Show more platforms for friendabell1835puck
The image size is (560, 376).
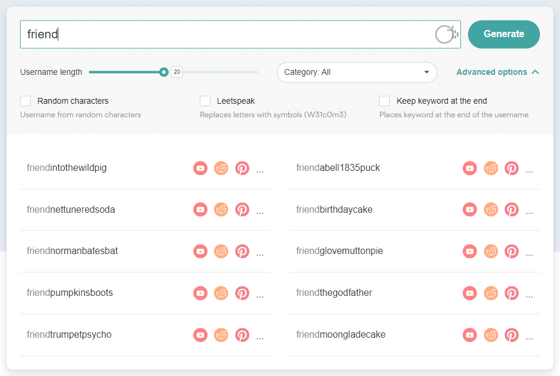529,171
